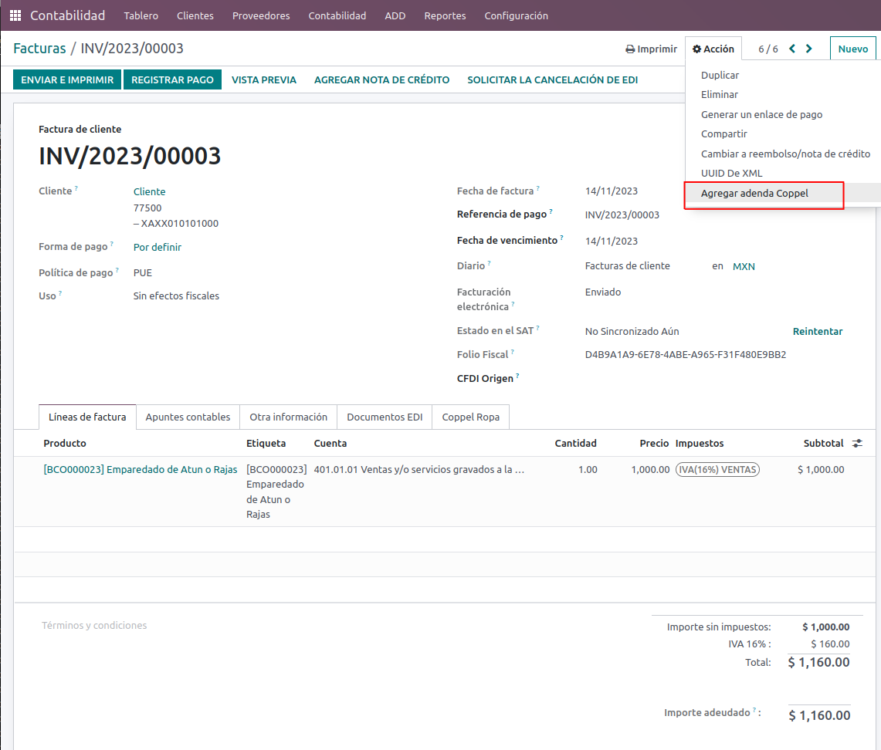Screen dimensions: 881x750
Task: Open product Emparedado de Atun o Rajas
Action: [x=141, y=469]
